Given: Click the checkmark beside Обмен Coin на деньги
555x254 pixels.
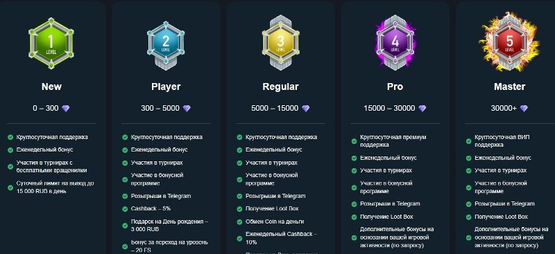Looking at the screenshot, I should pyautogui.click(x=239, y=222).
